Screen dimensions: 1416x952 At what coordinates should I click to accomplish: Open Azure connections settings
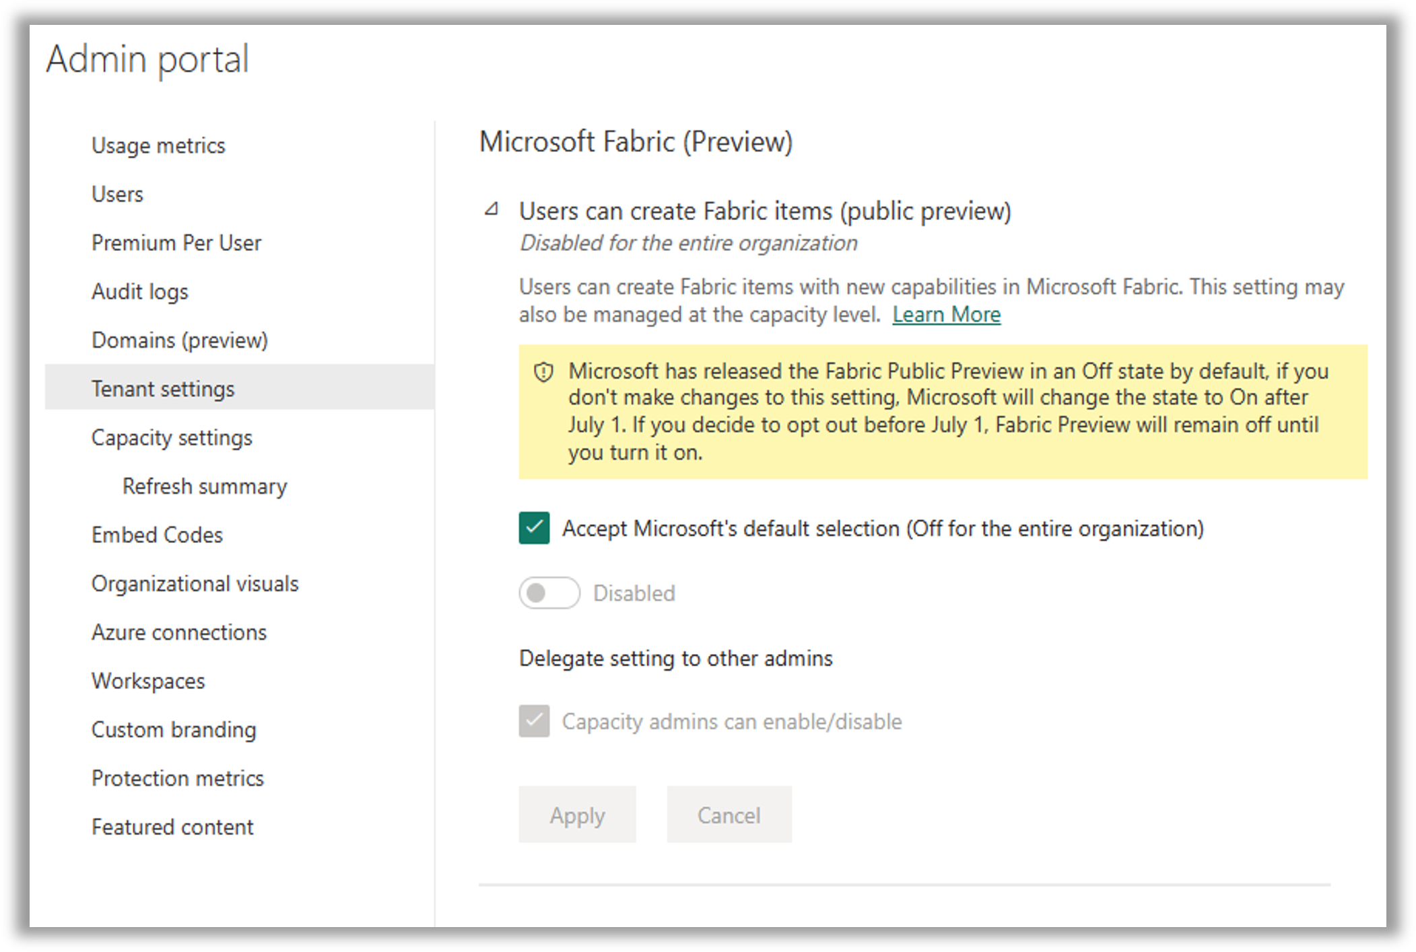(178, 632)
